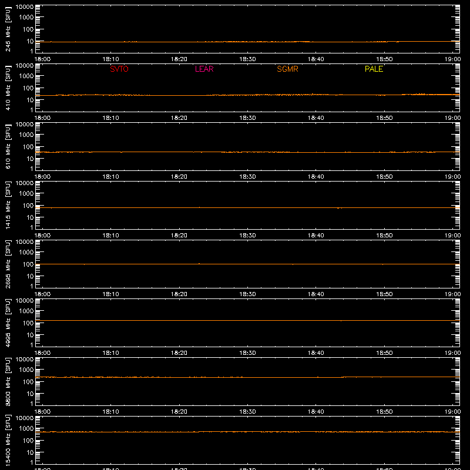Viewport: 470px width, 470px height.
Task: Select the '610 MHz [SFU]' axis title
Action: click(8, 146)
